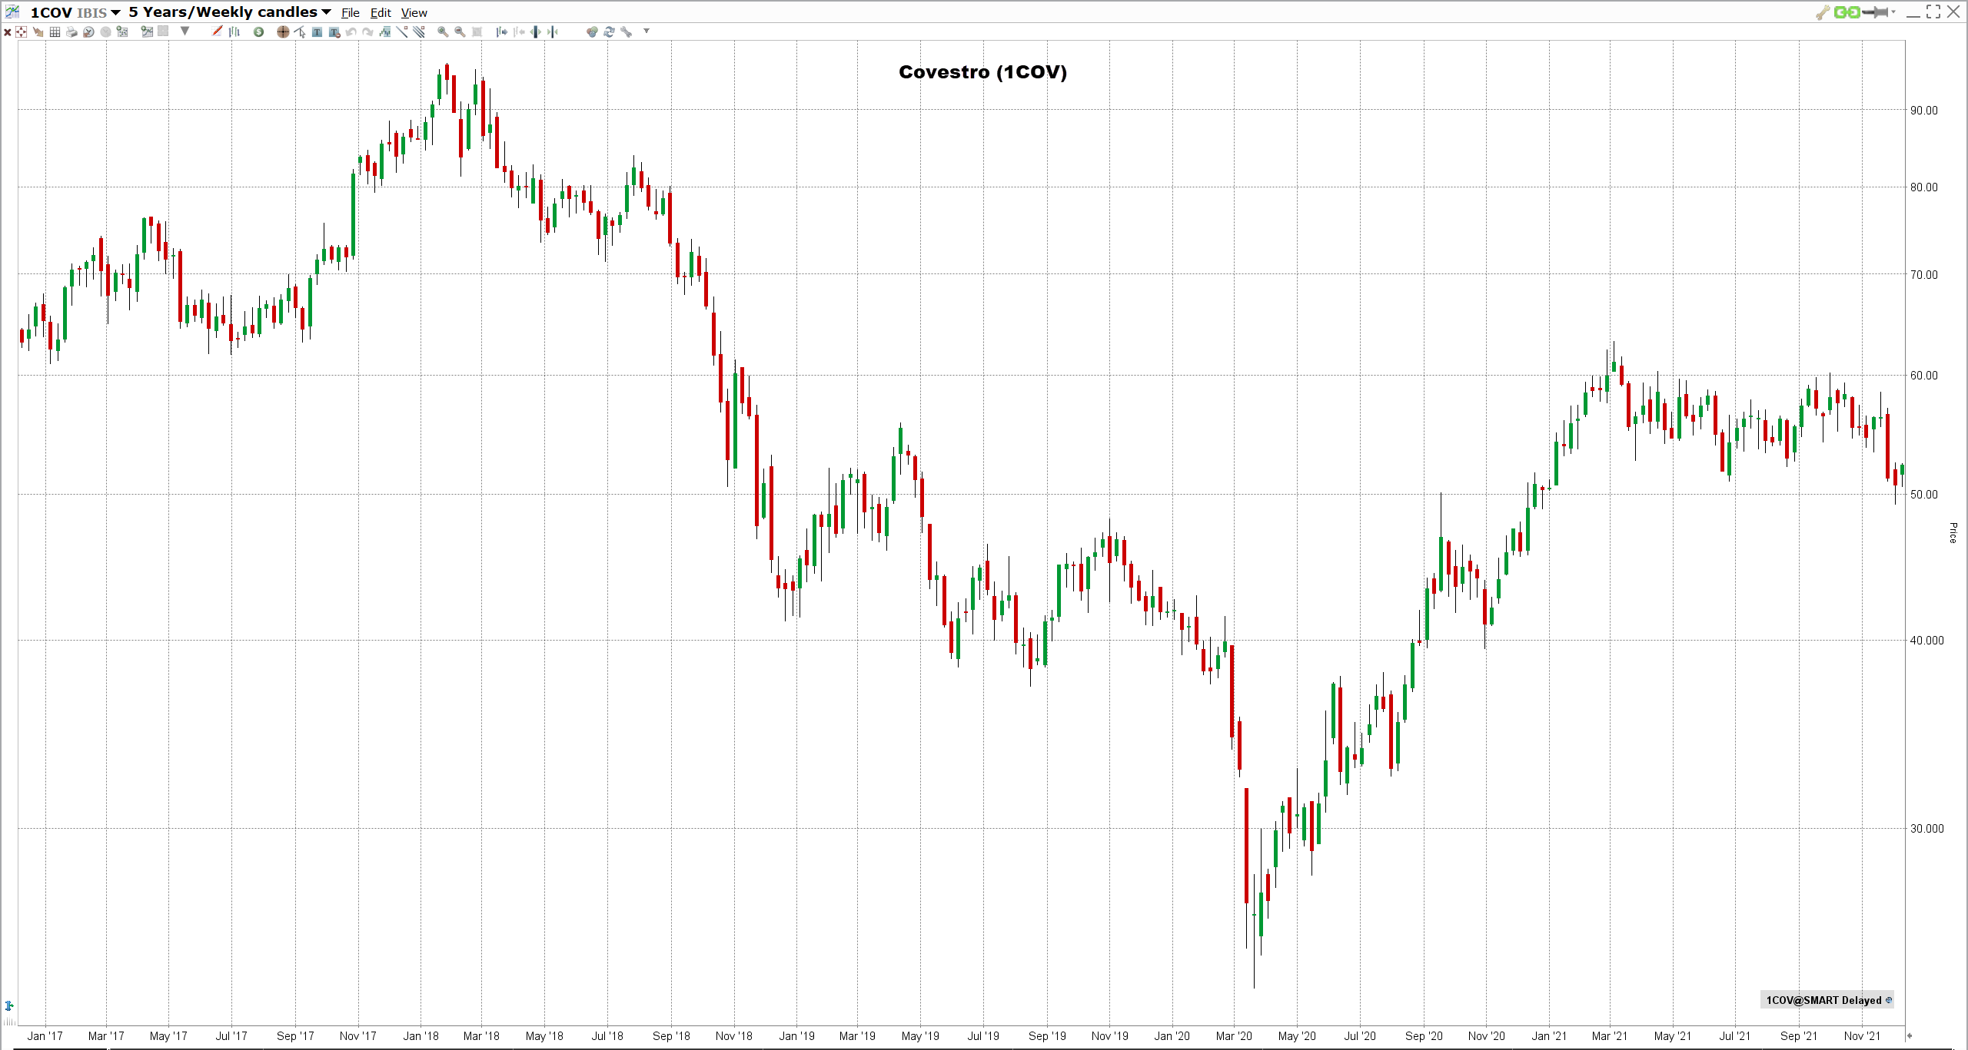
Task: Open the File menu
Action: coord(351,13)
